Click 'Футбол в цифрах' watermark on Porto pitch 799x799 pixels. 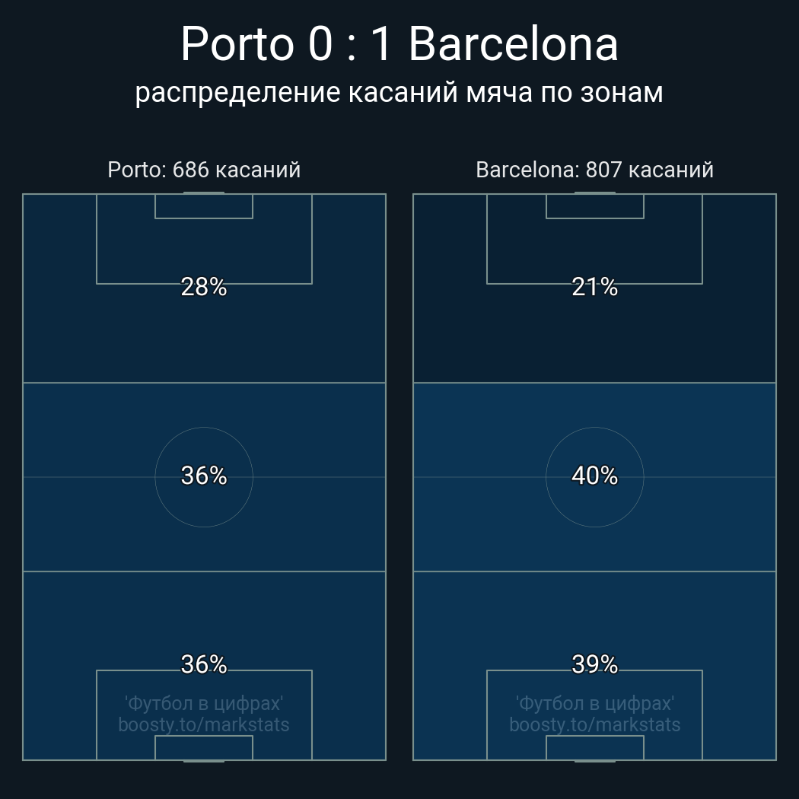[204, 703]
